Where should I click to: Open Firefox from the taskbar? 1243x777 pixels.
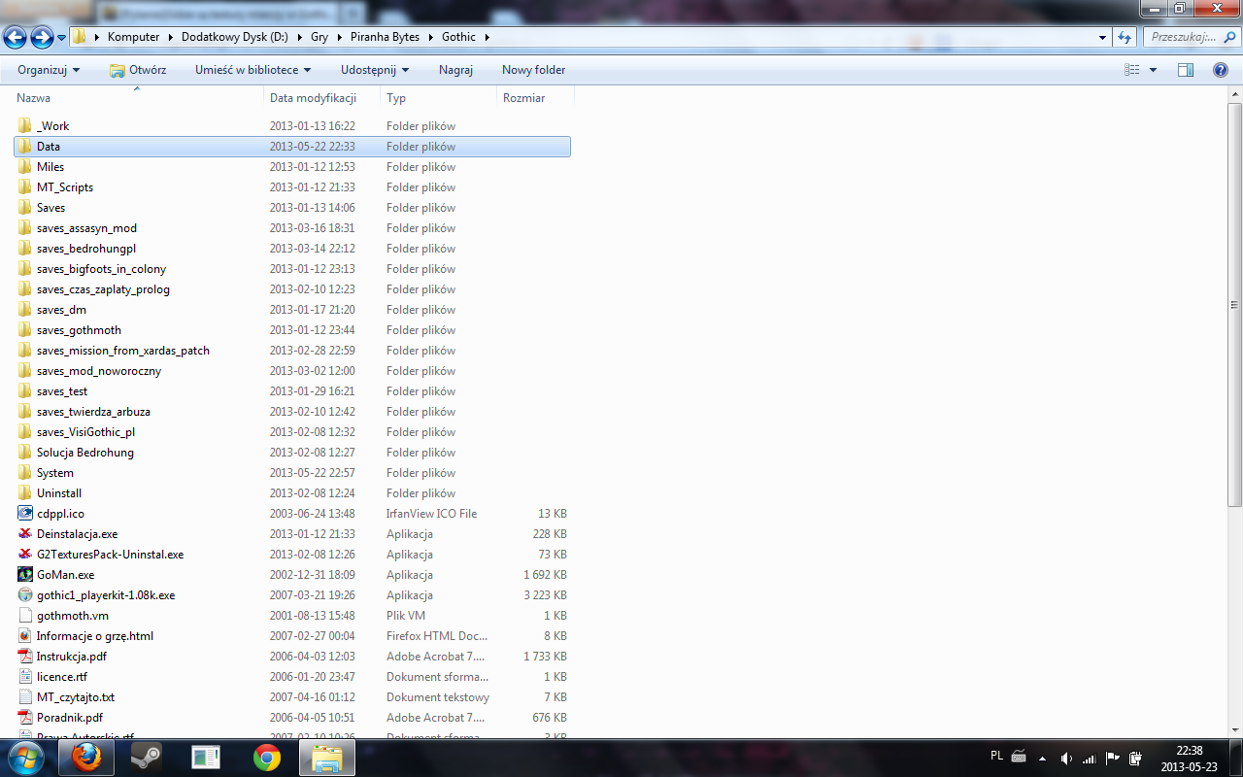click(86, 758)
